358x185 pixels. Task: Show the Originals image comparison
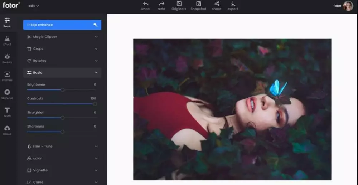[179, 6]
